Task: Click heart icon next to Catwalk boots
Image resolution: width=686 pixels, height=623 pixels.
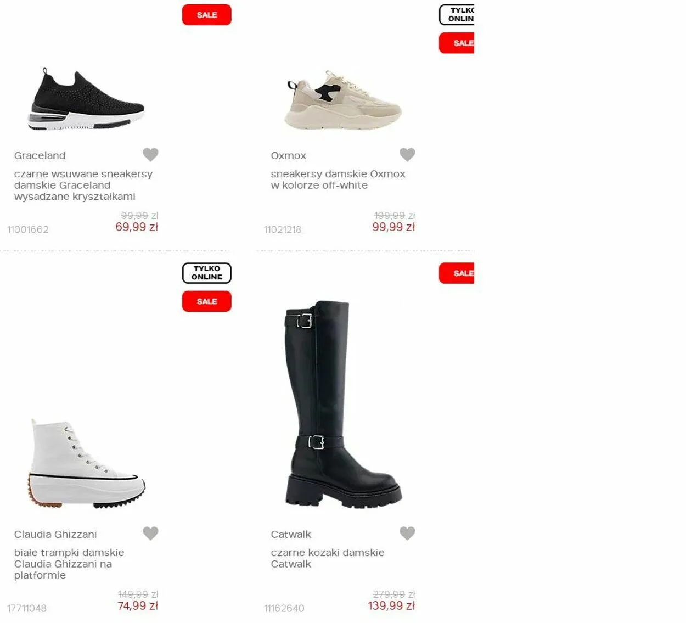Action: coord(407,533)
